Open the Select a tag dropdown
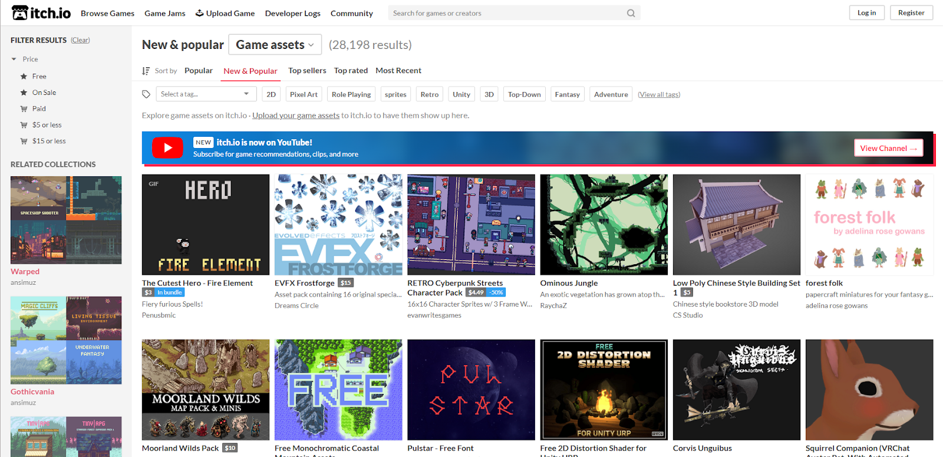Image resolution: width=943 pixels, height=457 pixels. tap(206, 94)
